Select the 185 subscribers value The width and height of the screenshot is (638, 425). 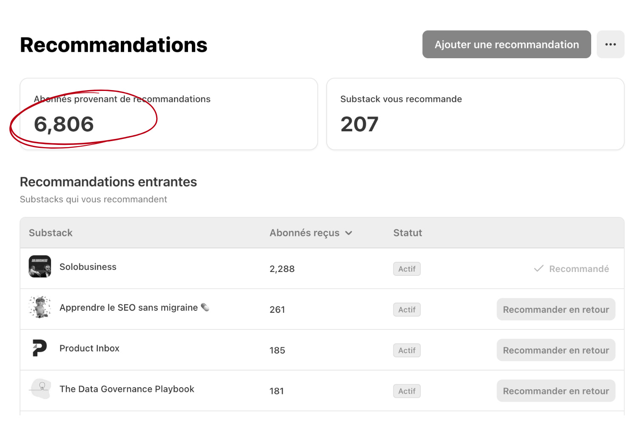[277, 351]
